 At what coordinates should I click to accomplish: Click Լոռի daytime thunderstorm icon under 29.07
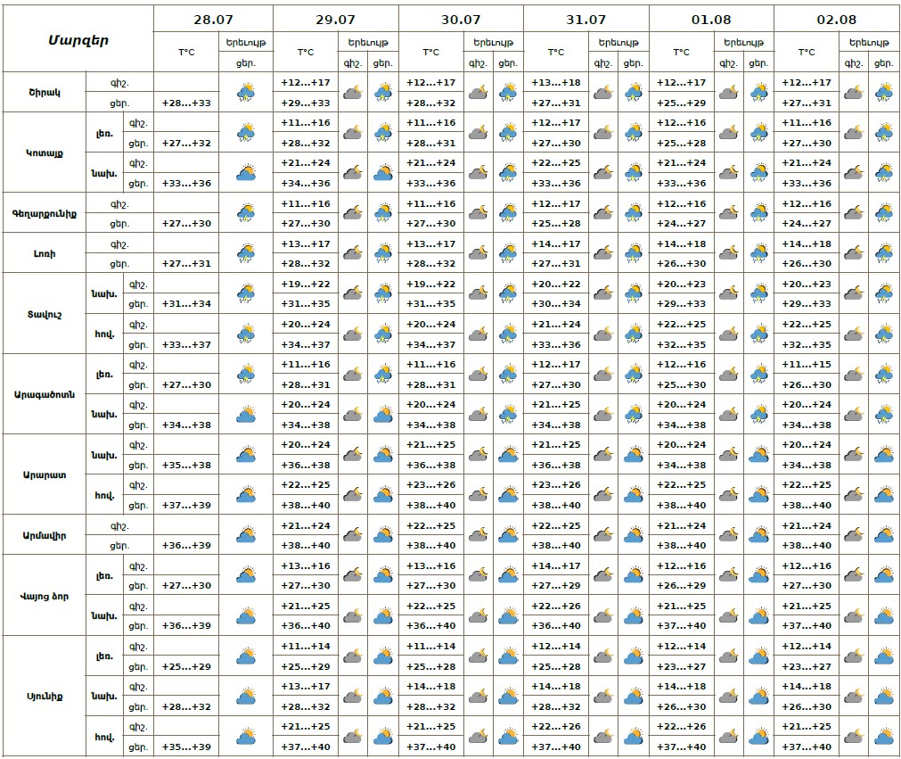pos(384,253)
